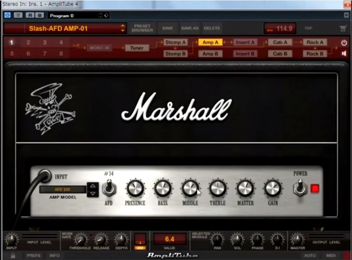
Task: Open the Cab B module
Action: (x=280, y=54)
